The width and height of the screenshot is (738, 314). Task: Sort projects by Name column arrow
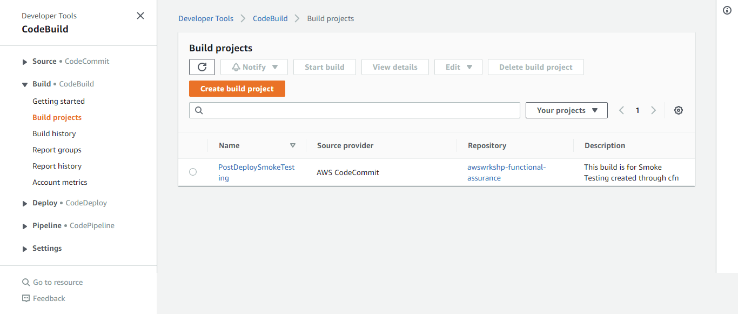click(293, 145)
